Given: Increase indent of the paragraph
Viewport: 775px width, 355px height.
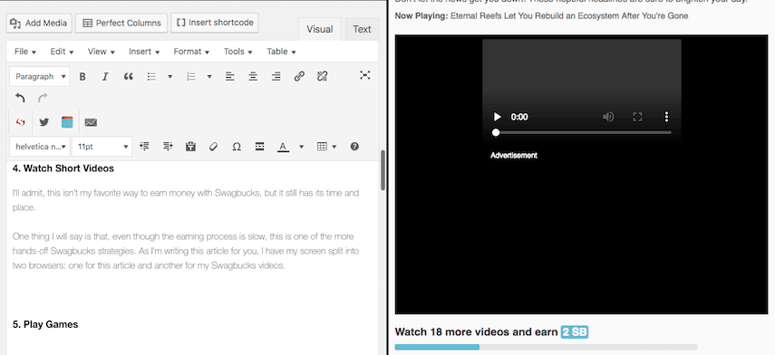Looking at the screenshot, I should point(168,147).
